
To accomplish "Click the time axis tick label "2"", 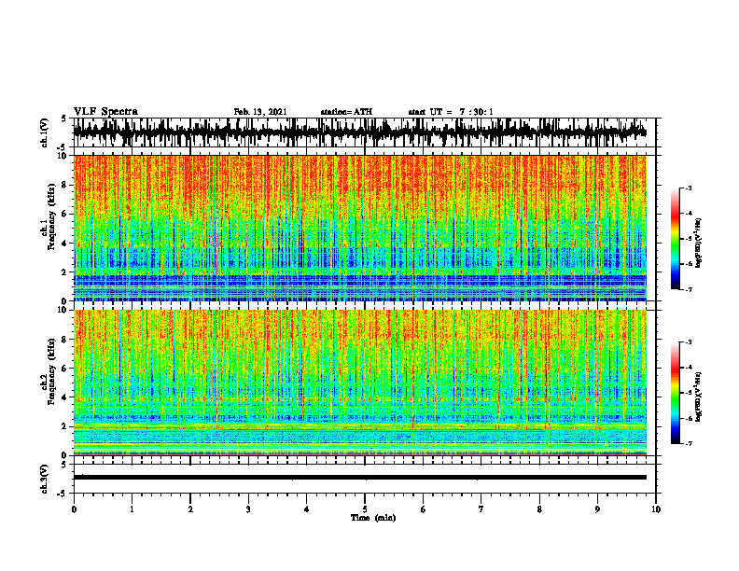I will coord(190,509).
